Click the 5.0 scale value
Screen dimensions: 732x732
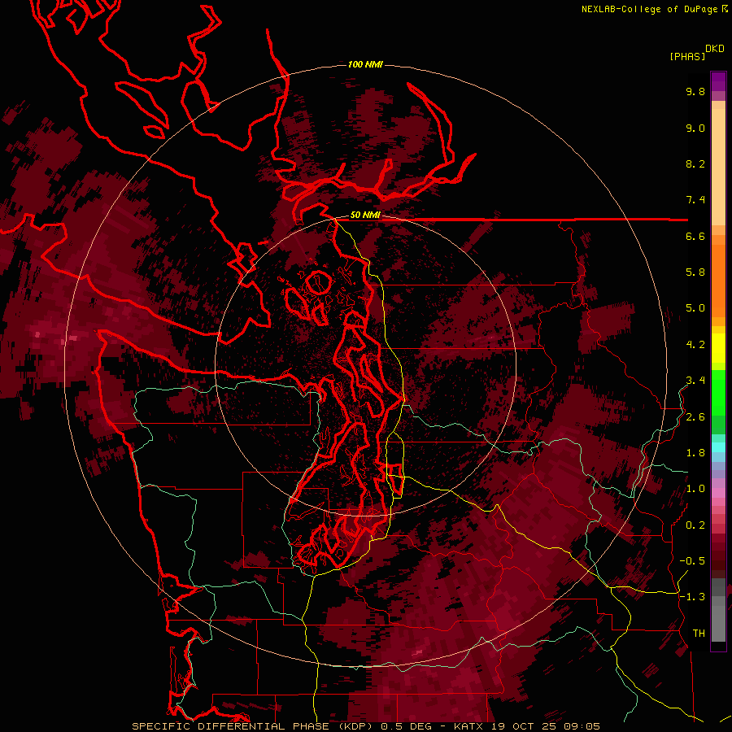click(x=695, y=308)
